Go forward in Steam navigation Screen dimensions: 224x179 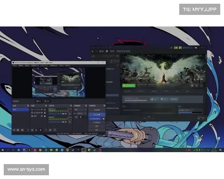tap(96, 51)
